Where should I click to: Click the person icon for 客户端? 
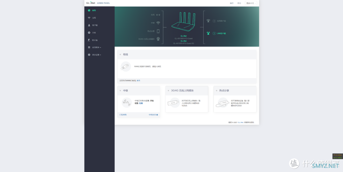89,25
